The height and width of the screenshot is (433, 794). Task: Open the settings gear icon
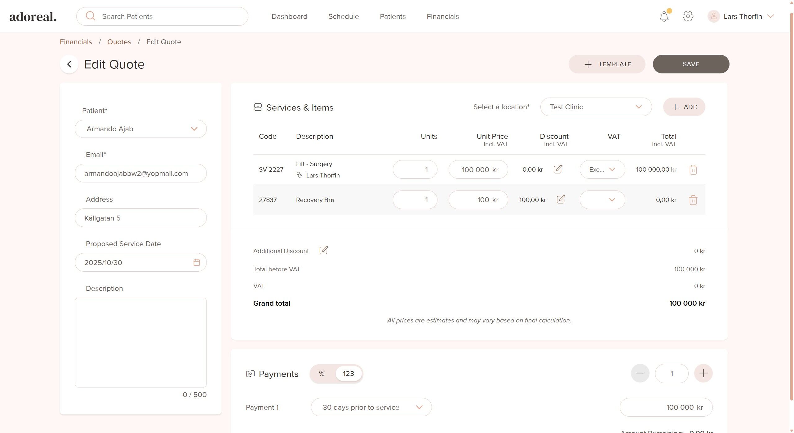tap(688, 16)
